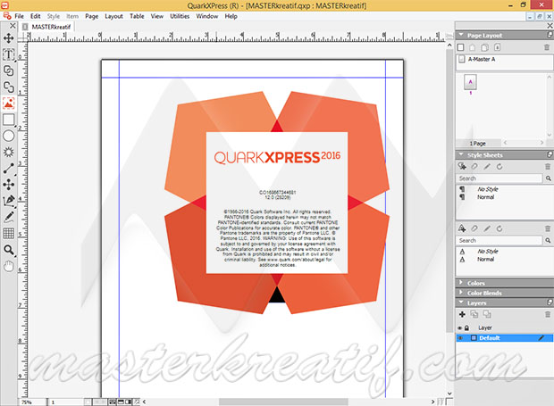
Task: Open the Style Sheets panel options menu
Action: [x=550, y=154]
